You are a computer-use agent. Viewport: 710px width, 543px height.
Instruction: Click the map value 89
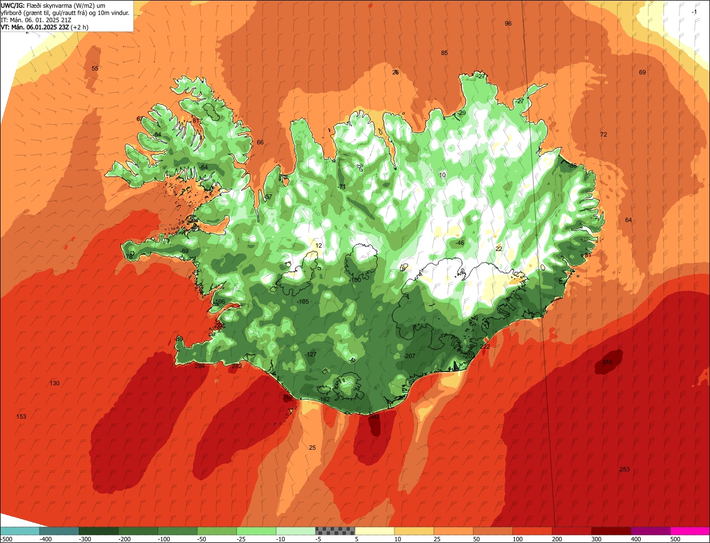point(185,251)
